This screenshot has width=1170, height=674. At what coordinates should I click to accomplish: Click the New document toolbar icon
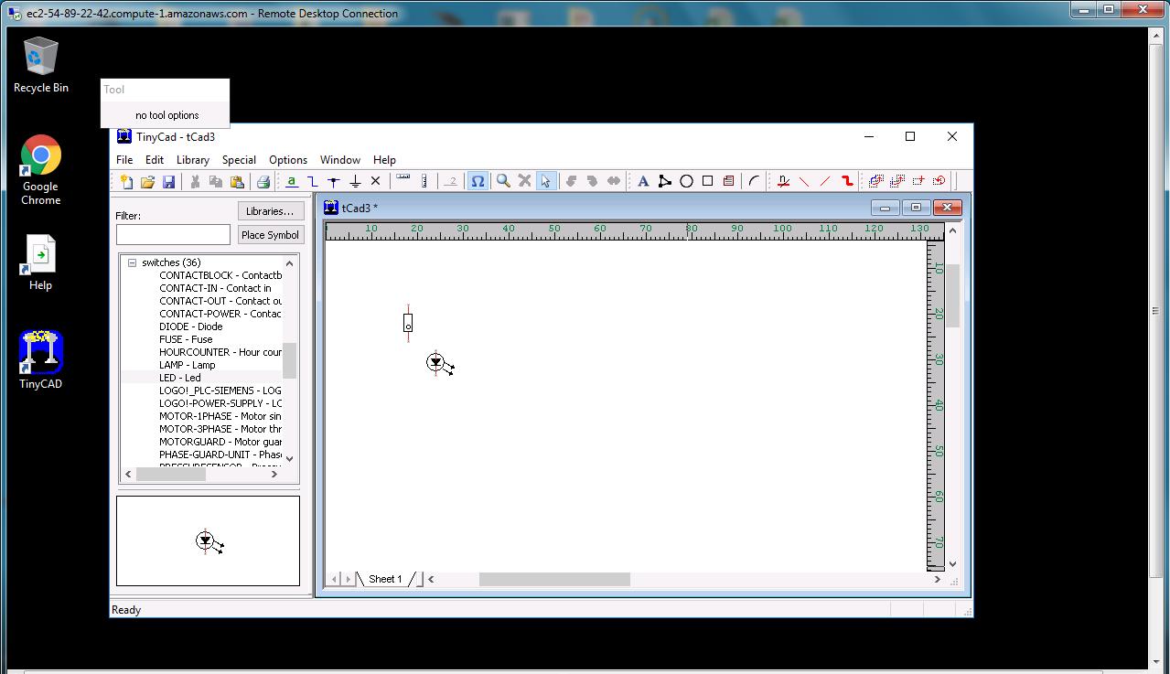pyautogui.click(x=126, y=181)
